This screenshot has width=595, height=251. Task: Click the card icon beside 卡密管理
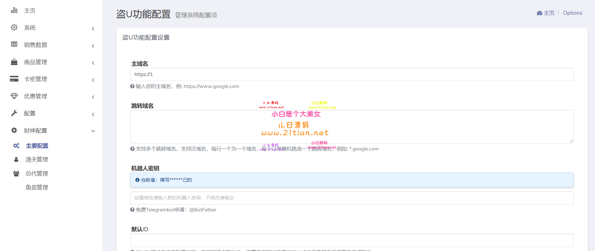(x=14, y=79)
